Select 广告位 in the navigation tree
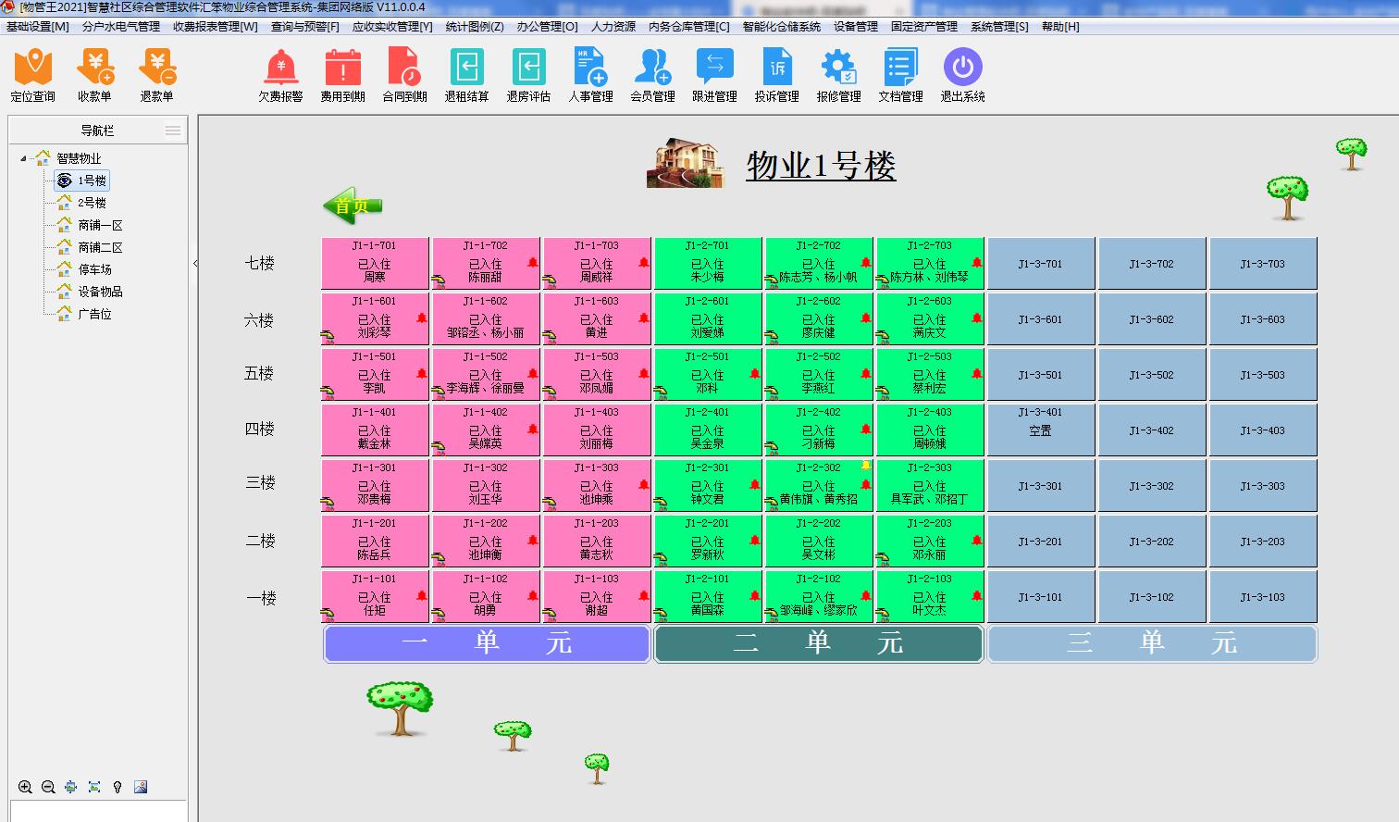 94,314
